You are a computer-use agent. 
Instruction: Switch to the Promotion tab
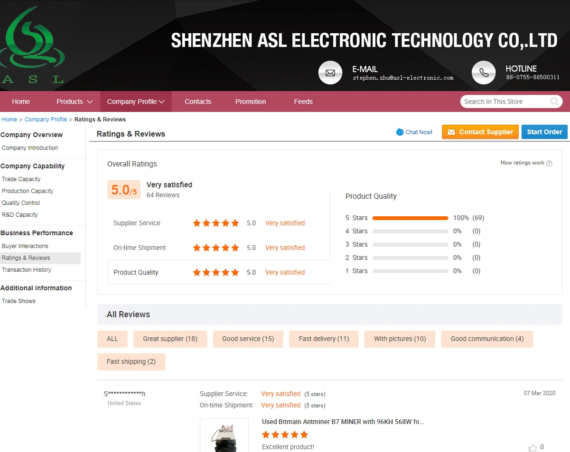tap(250, 101)
